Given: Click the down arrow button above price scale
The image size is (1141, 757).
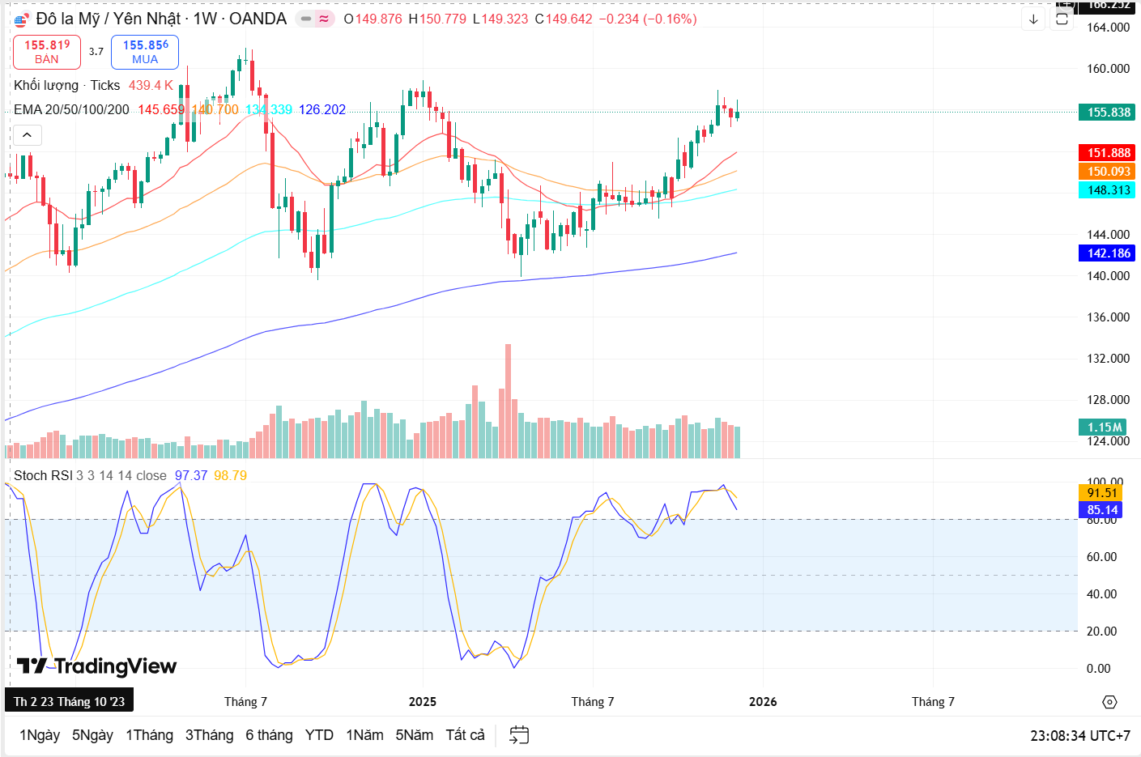Looking at the screenshot, I should pyautogui.click(x=1033, y=19).
